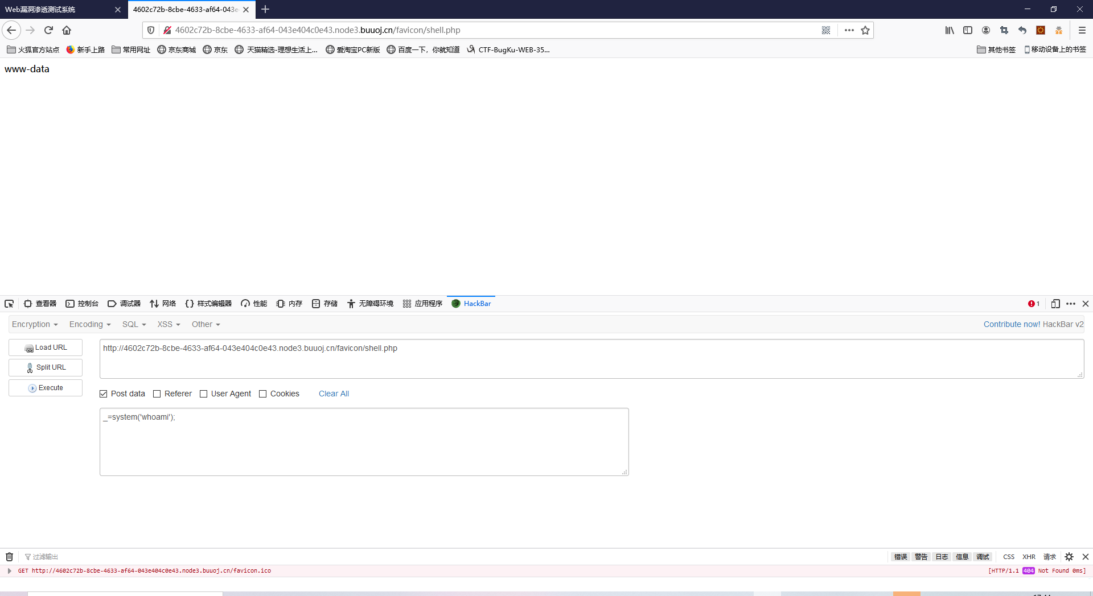Take a screenshot with the crop icon

(x=1004, y=30)
